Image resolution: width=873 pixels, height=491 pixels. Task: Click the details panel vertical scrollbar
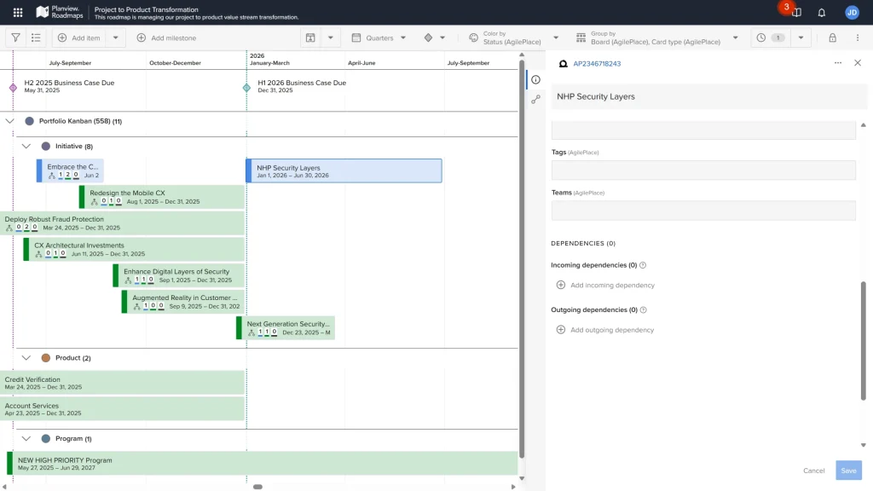pos(864,341)
